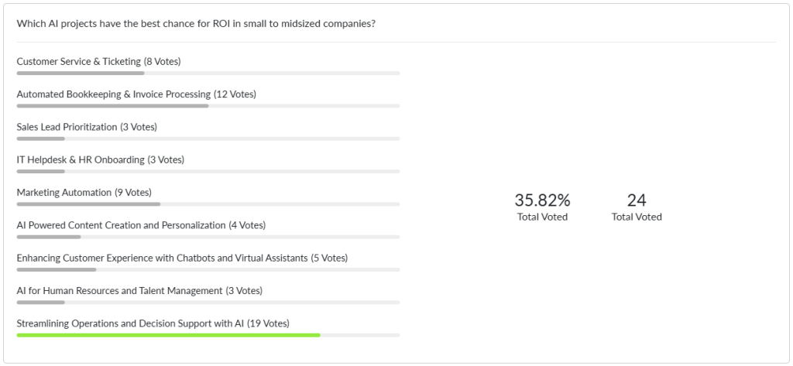Select the Sales Lead Prioritization vote bar
This screenshot has width=793, height=366.
tap(208, 139)
